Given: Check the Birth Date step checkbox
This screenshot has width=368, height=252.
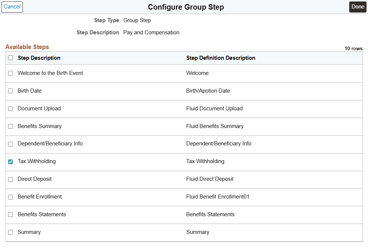Looking at the screenshot, I should (10, 91).
